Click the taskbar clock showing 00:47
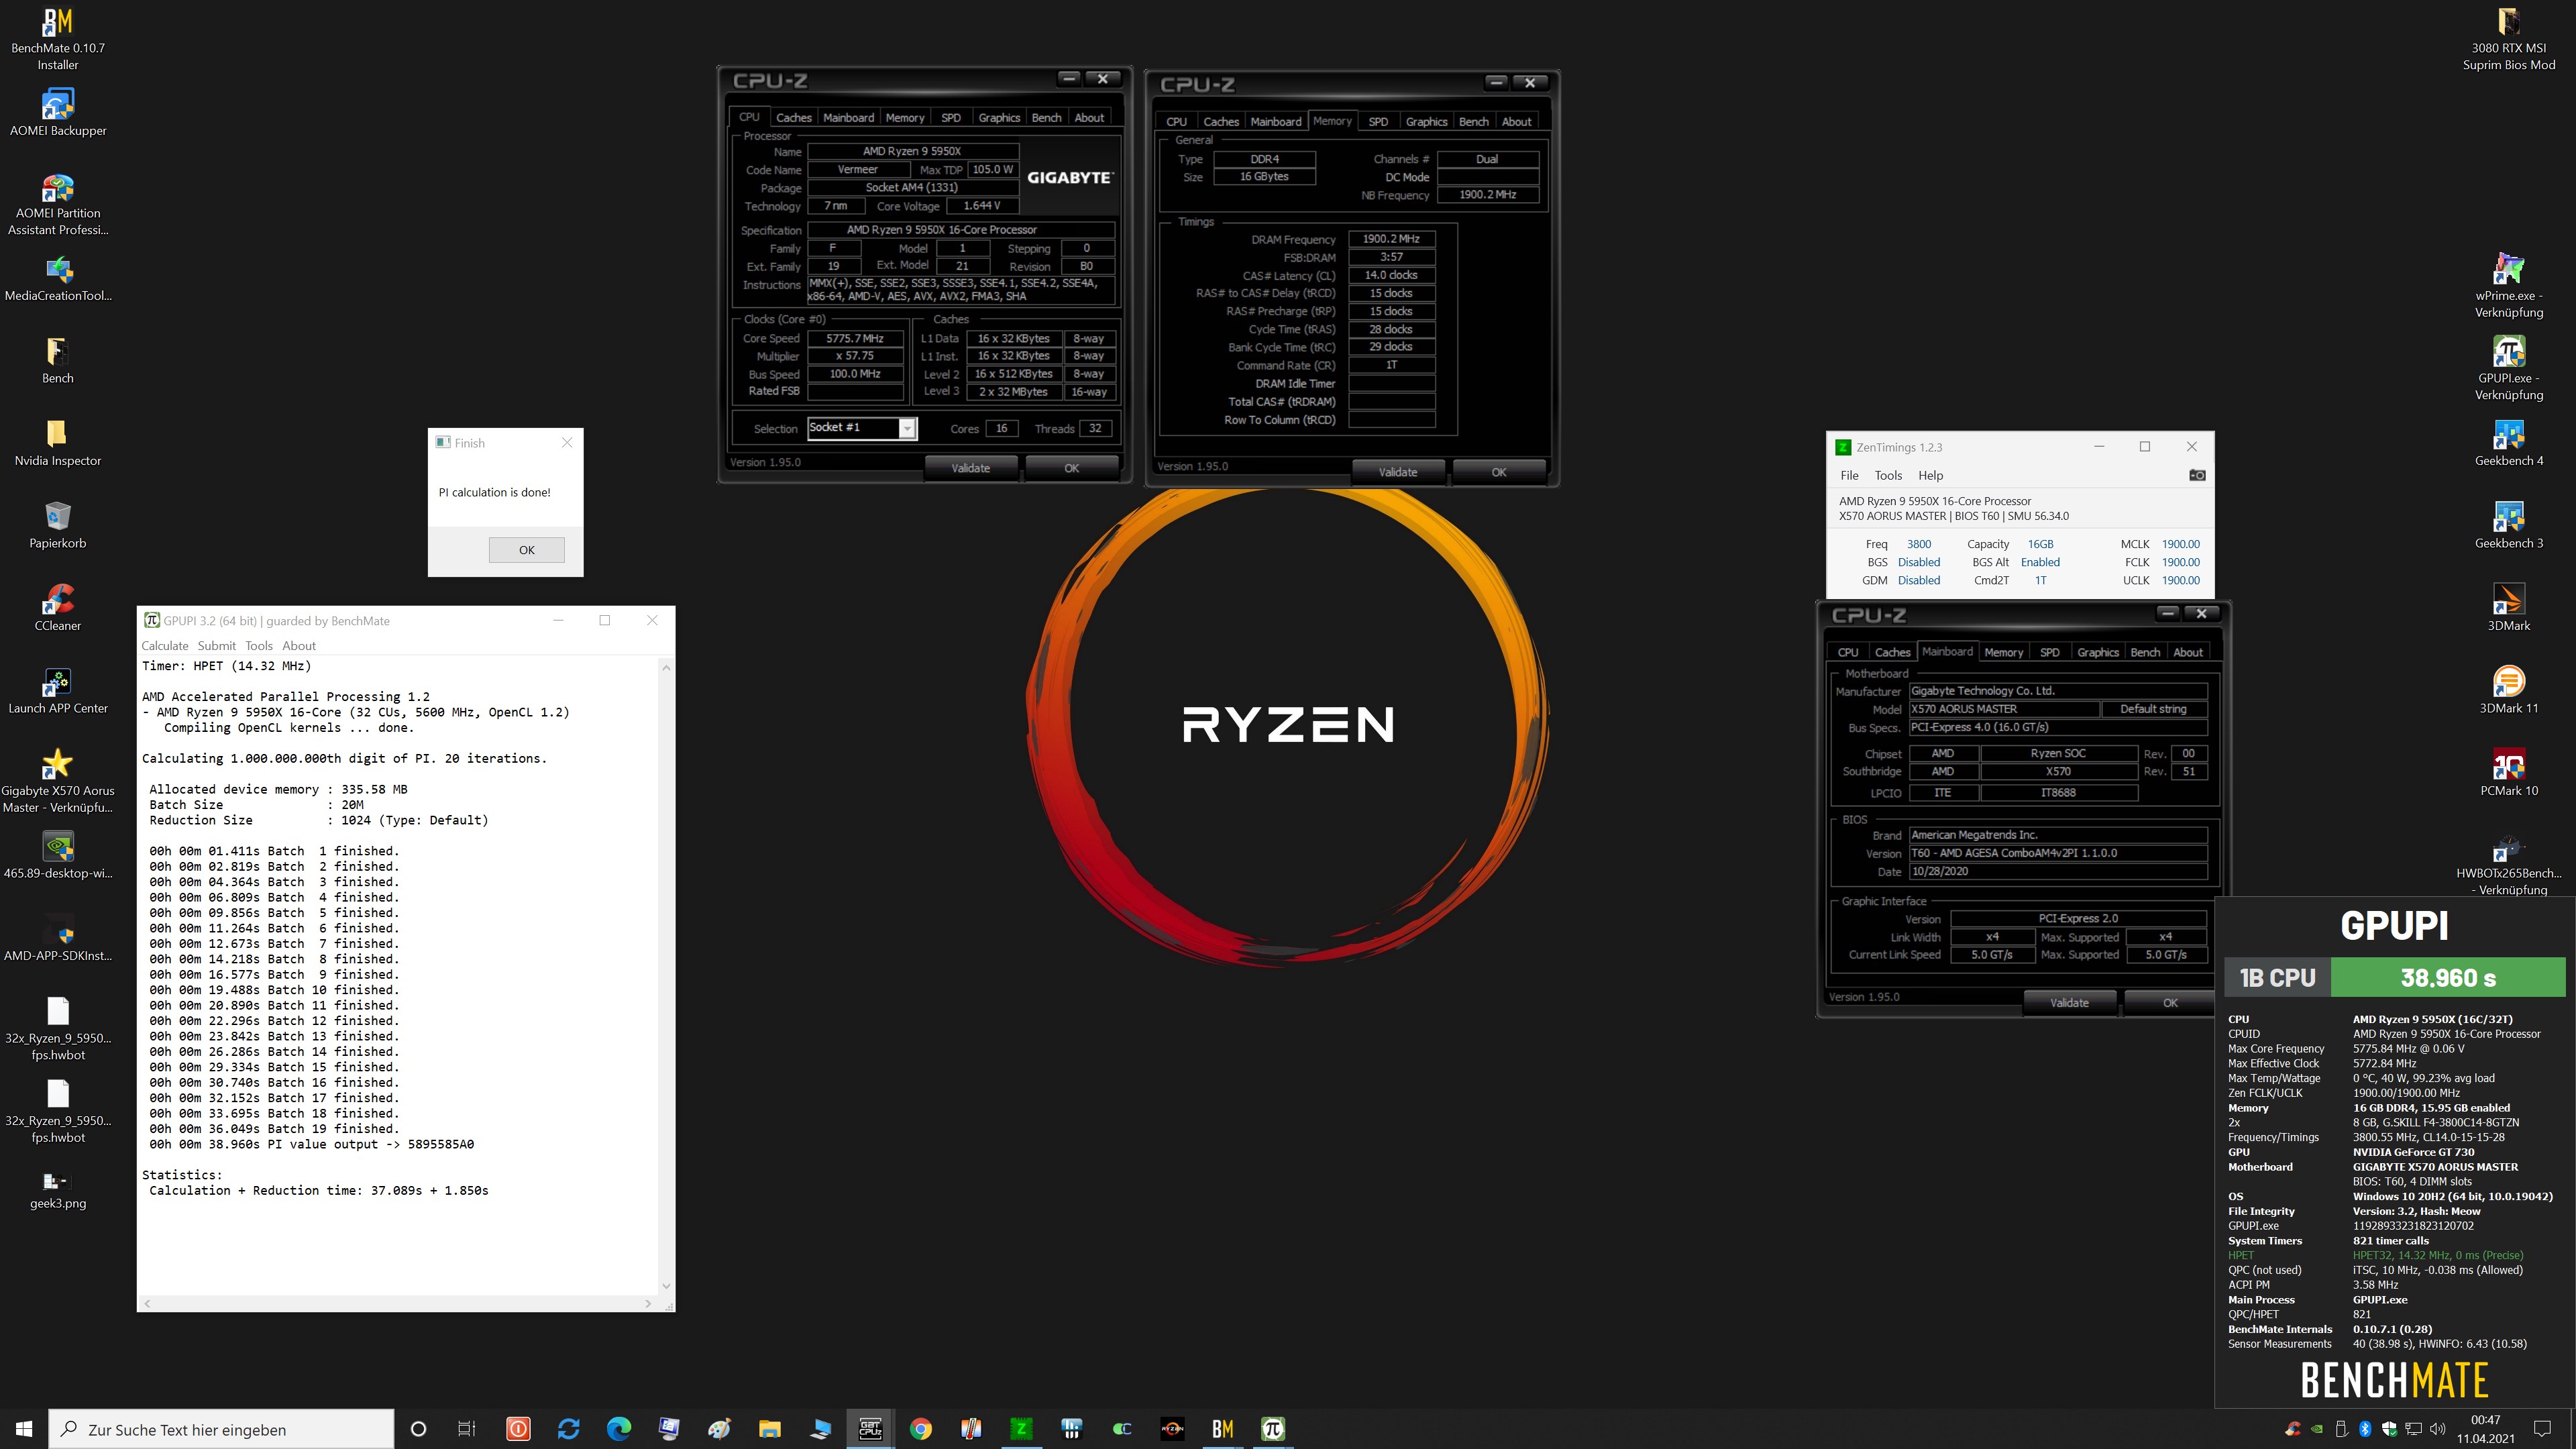 click(2485, 1429)
